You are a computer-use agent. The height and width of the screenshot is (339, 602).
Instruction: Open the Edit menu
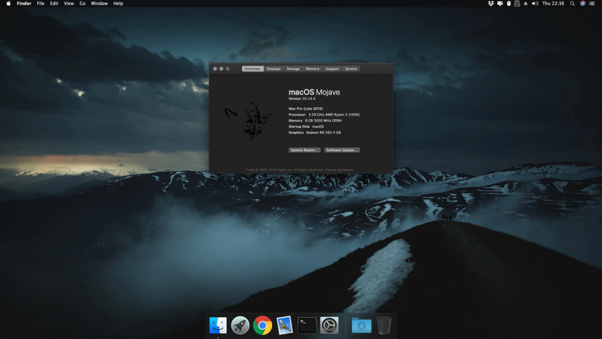[54, 4]
